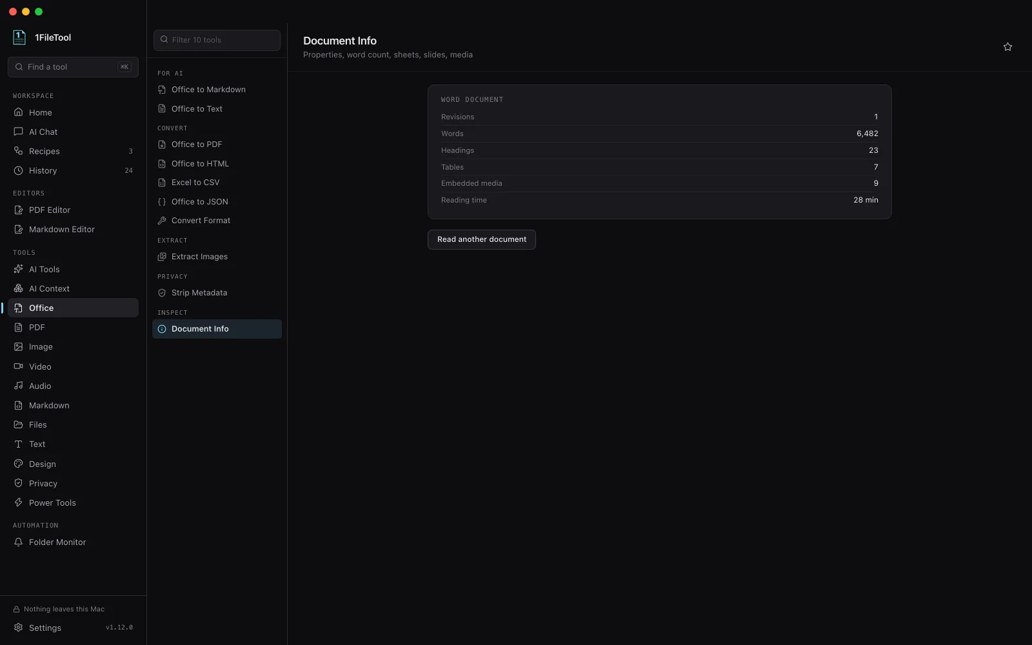This screenshot has height=645, width=1032.
Task: Click the Read another document button
Action: [x=482, y=239]
